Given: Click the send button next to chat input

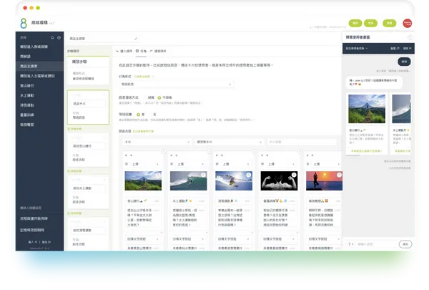Looking at the screenshot, I should click(x=405, y=244).
